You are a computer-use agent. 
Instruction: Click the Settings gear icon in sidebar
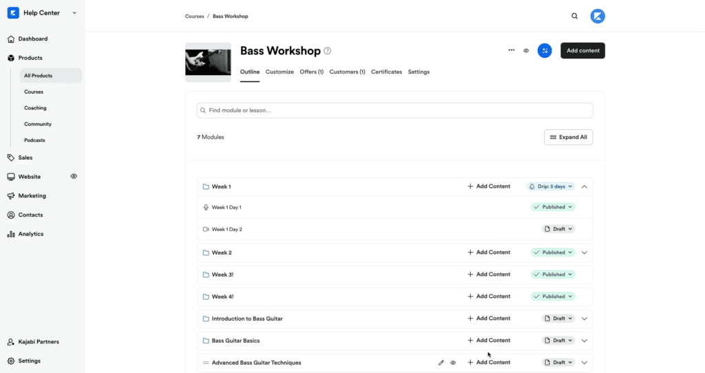(11, 361)
